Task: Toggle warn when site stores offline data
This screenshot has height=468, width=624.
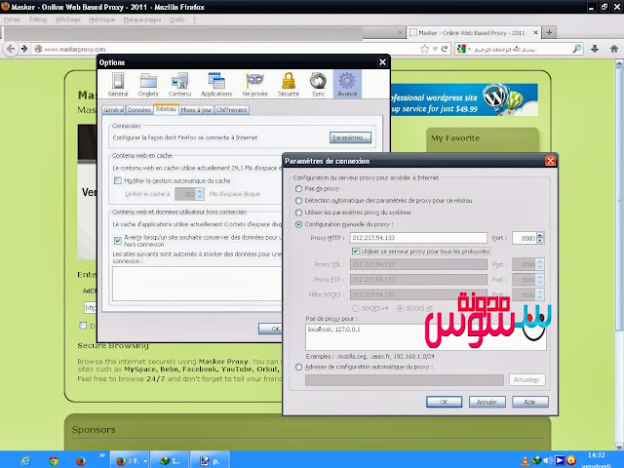Action: (118, 241)
